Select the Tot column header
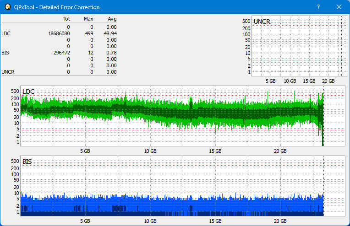 coord(66,19)
